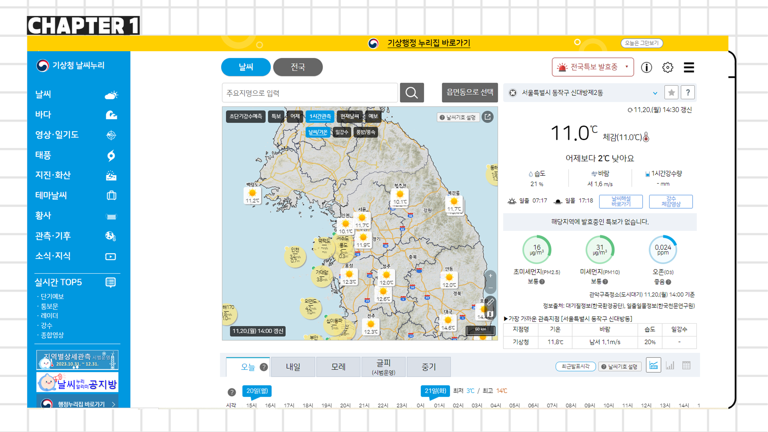768x432 pixels.
Task: Switch to table view icon
Action: click(686, 365)
